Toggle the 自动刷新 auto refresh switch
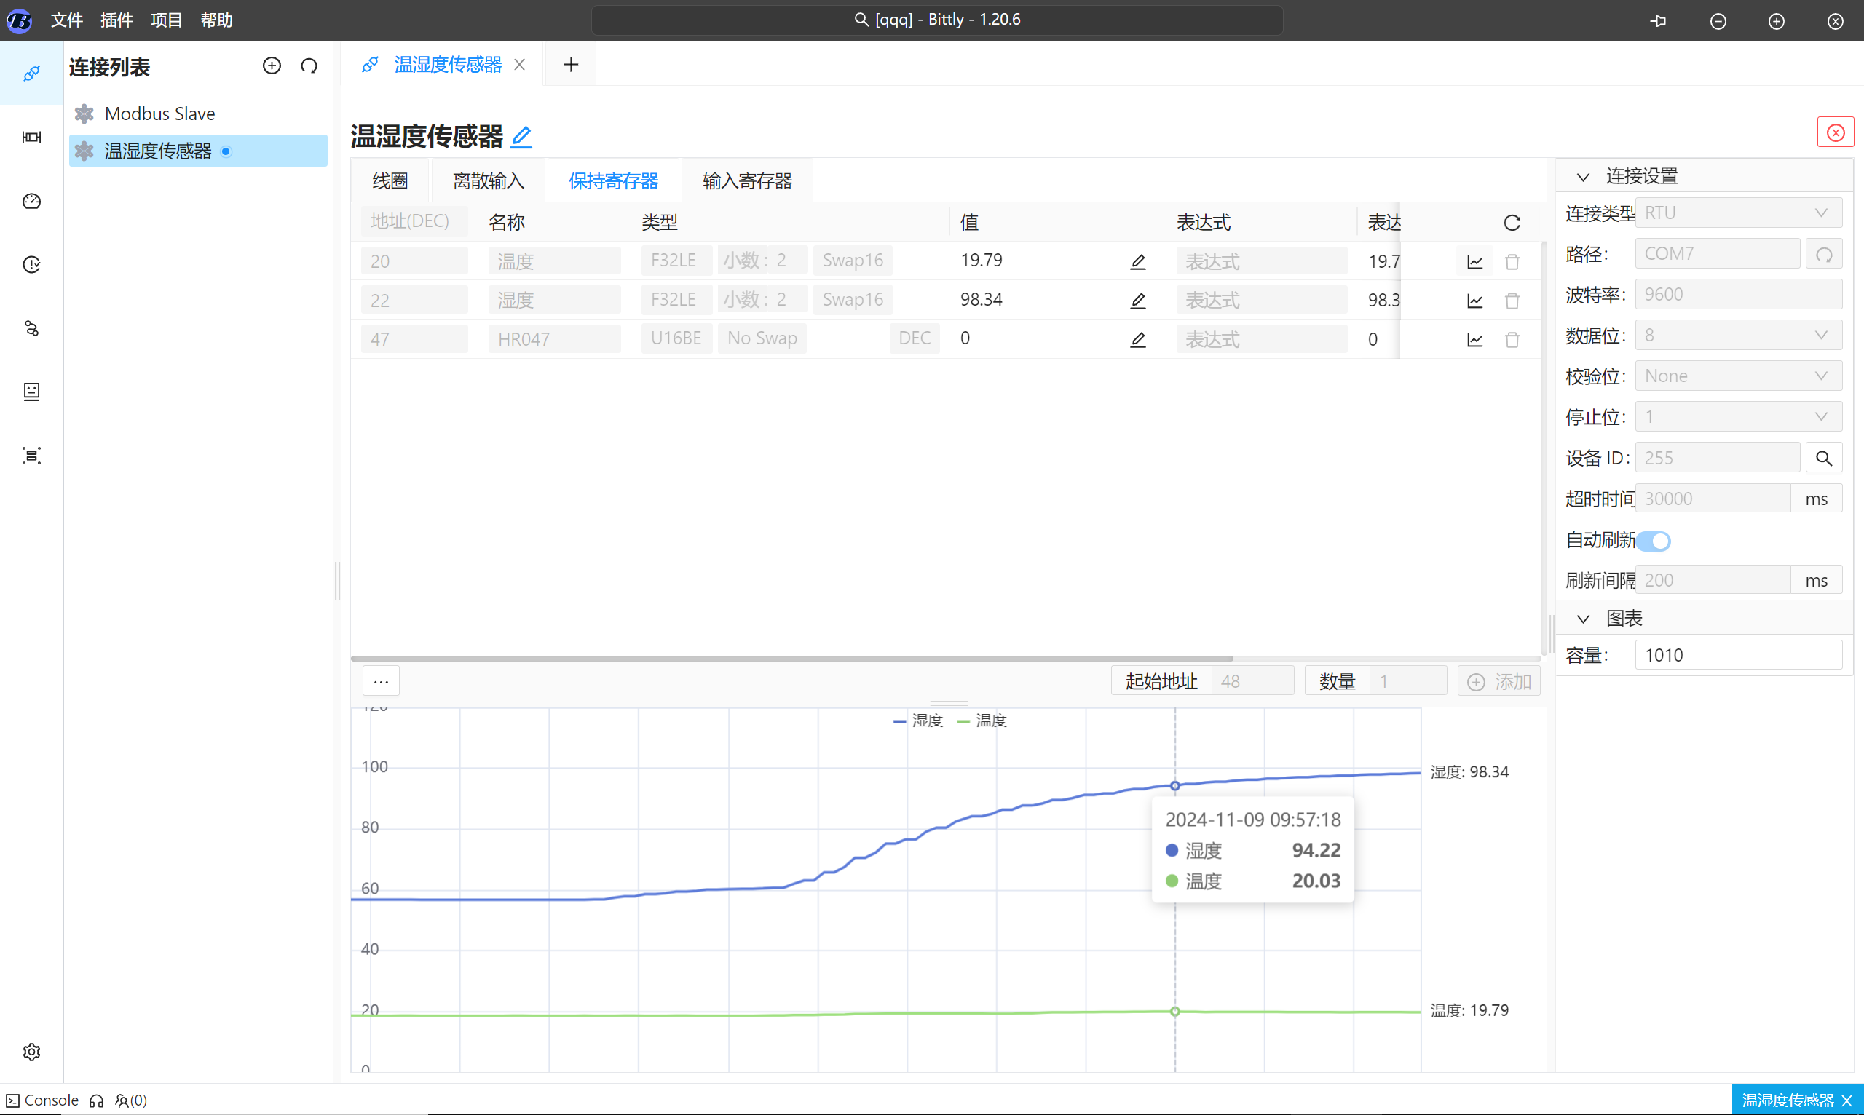 click(1654, 541)
